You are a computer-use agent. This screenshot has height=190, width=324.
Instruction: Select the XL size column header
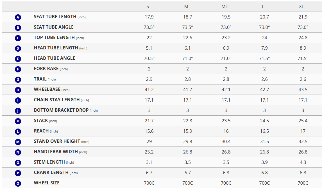click(x=302, y=6)
